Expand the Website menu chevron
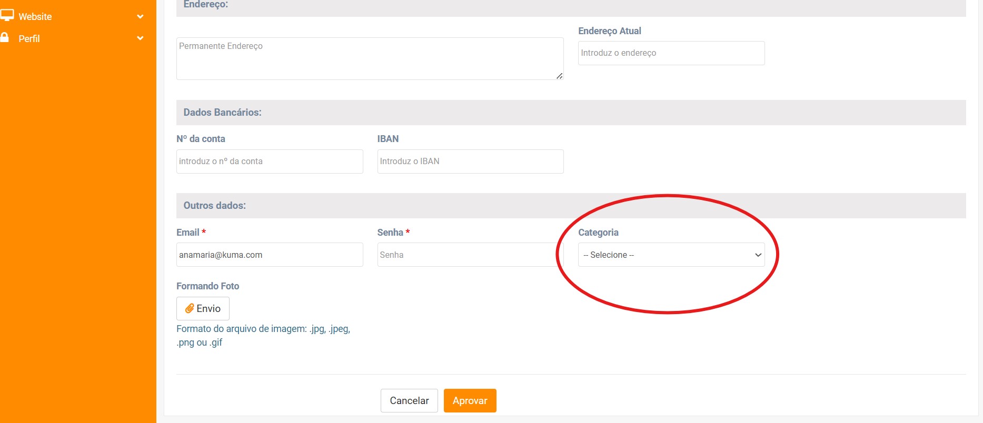 click(140, 16)
